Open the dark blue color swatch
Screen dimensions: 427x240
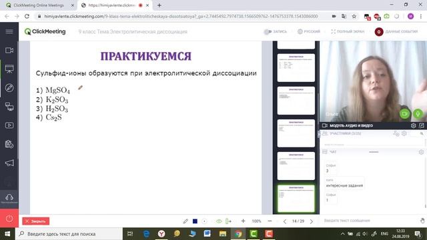point(195,221)
